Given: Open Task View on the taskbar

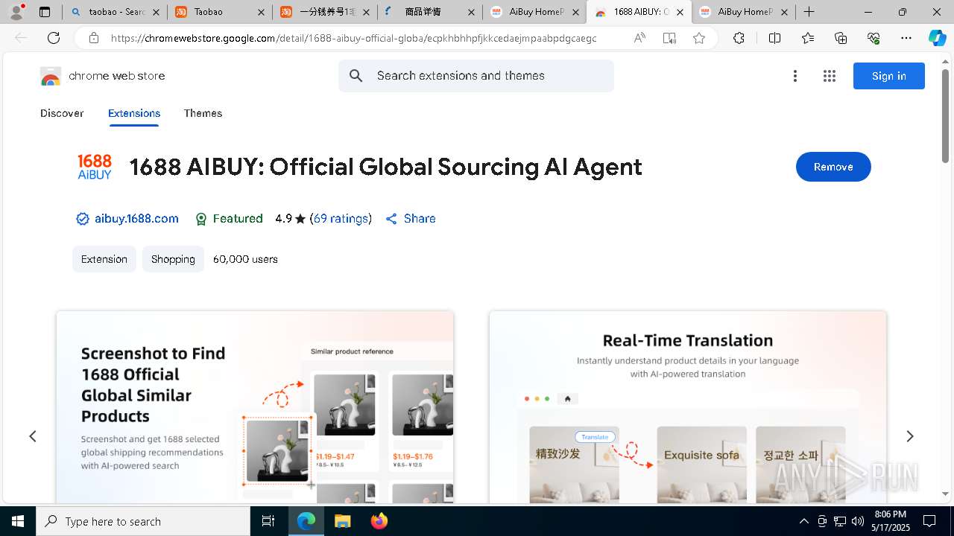Looking at the screenshot, I should click(268, 521).
